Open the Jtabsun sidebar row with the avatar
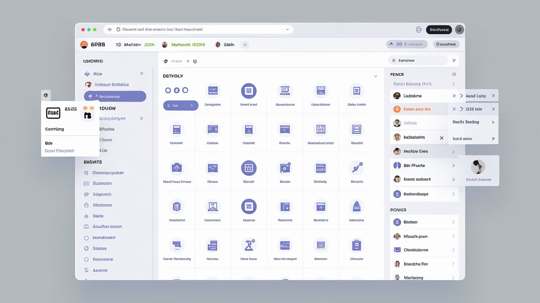Image resolution: width=540 pixels, height=303 pixels. [107, 84]
